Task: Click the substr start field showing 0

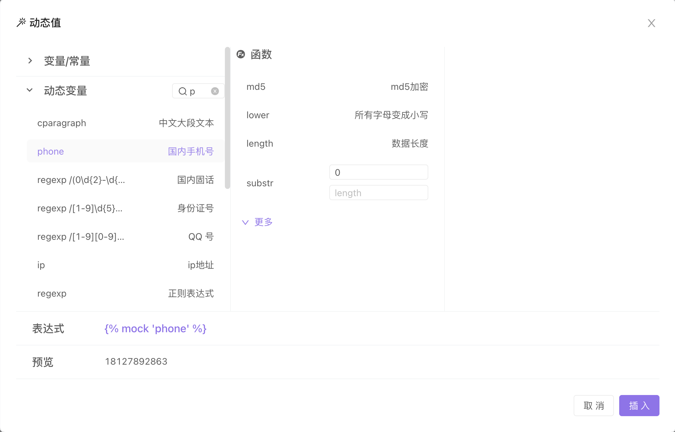Action: 378,172
